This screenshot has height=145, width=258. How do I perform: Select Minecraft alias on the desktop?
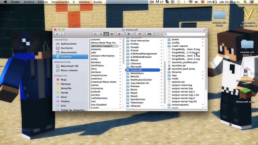click(246, 96)
